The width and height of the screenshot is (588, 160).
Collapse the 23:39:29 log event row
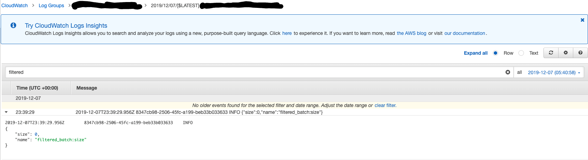[6, 112]
